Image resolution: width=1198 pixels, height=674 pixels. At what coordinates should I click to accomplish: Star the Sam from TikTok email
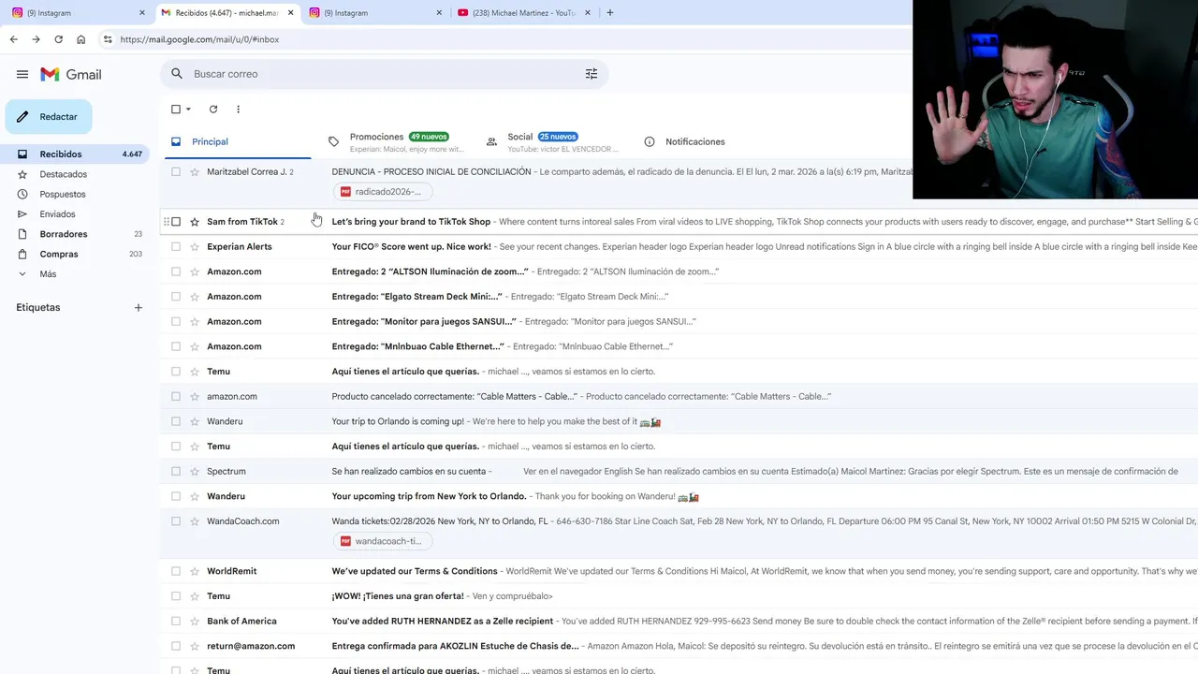[195, 222]
